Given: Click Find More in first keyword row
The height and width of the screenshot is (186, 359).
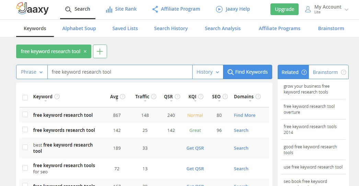Looking at the screenshot, I should [244, 115].
